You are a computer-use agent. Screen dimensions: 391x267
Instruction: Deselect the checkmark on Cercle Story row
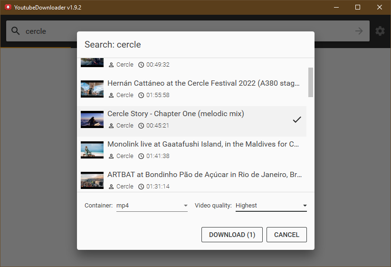pyautogui.click(x=297, y=119)
